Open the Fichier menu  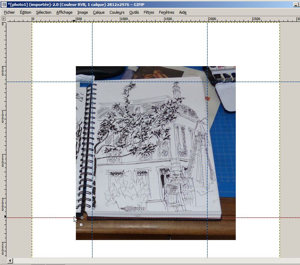pos(9,12)
